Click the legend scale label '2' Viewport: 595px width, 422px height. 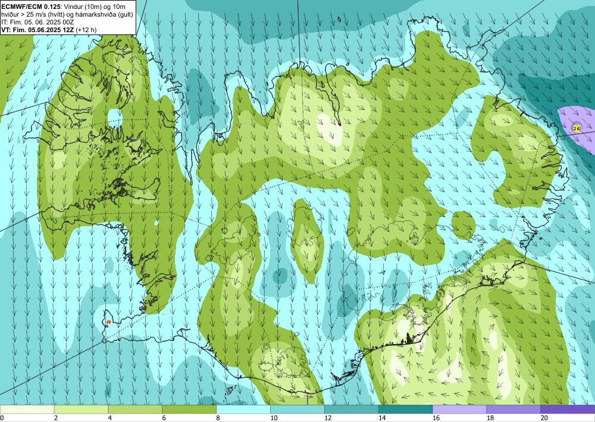click(56, 418)
